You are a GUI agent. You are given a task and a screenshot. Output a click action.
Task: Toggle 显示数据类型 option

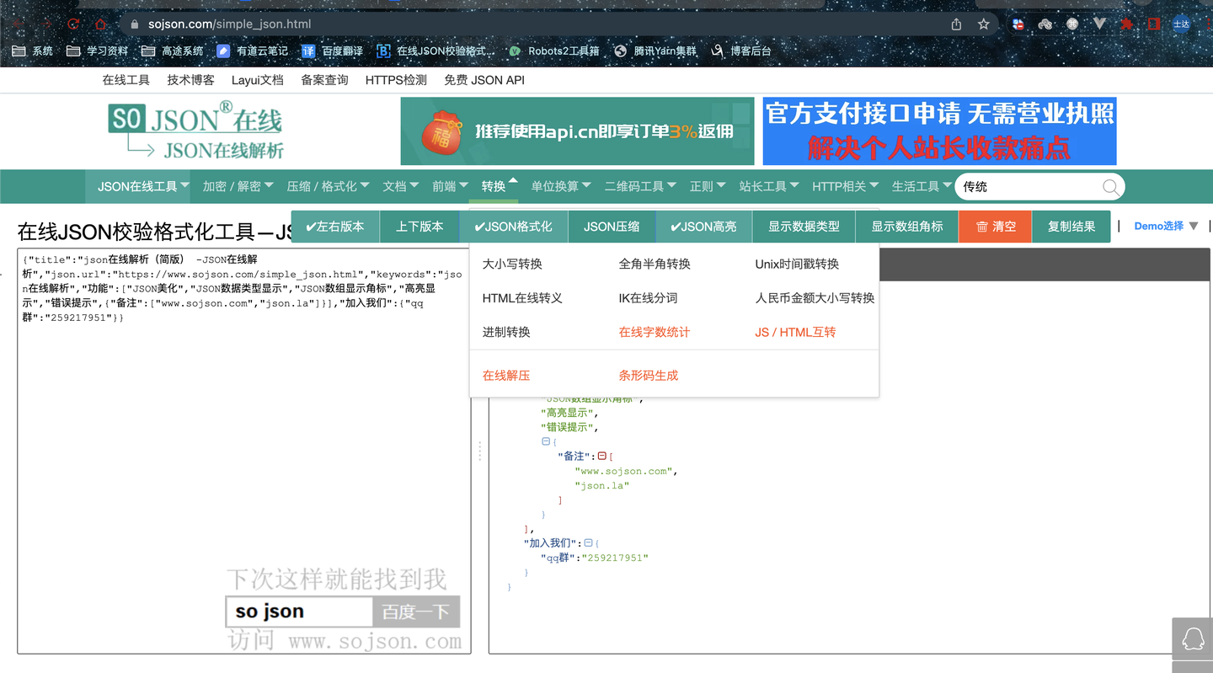[x=804, y=227]
